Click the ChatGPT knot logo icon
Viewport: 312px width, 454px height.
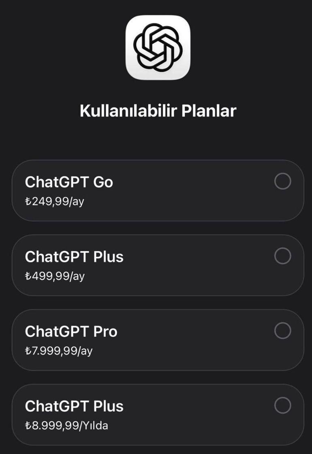(158, 47)
